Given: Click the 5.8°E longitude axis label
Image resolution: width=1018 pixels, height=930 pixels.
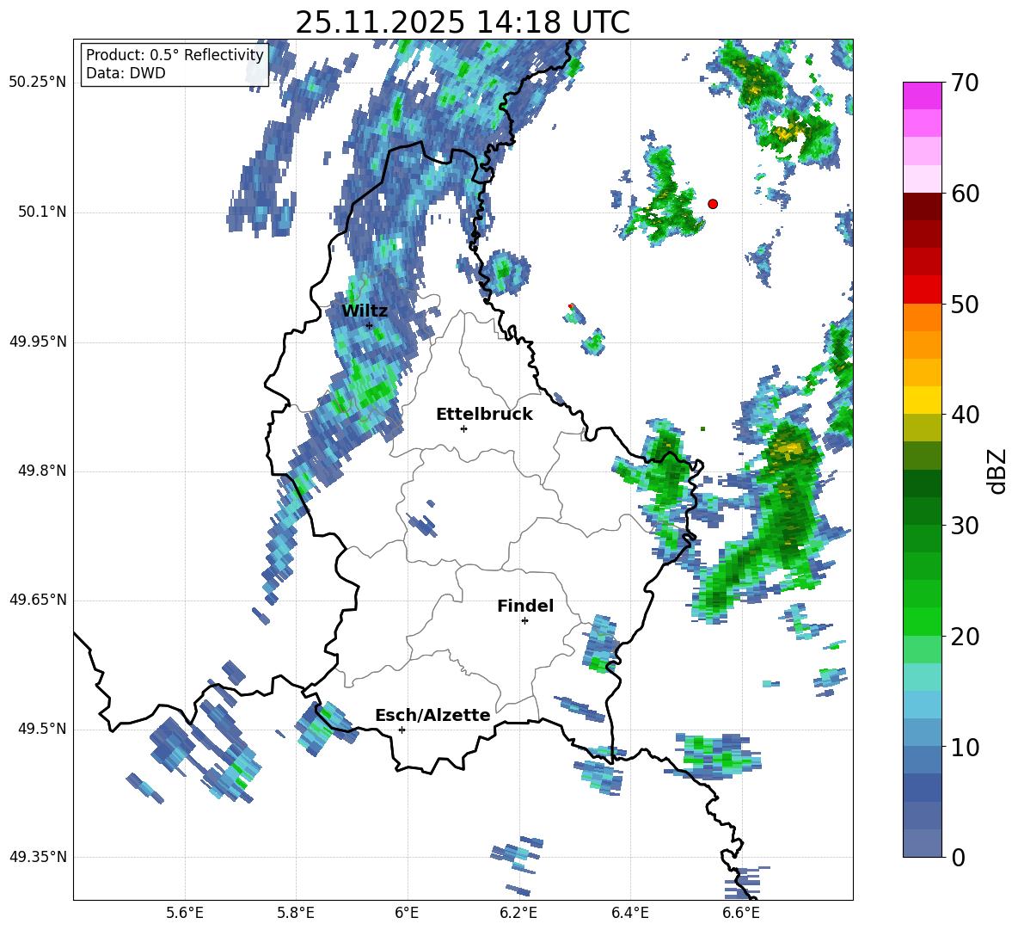Looking at the screenshot, I should click(x=296, y=913).
